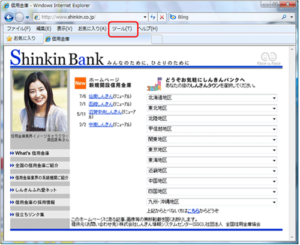The width and height of the screenshot is (300, 245).
Task: Go back with the browser back arrow
Action: 9,17
